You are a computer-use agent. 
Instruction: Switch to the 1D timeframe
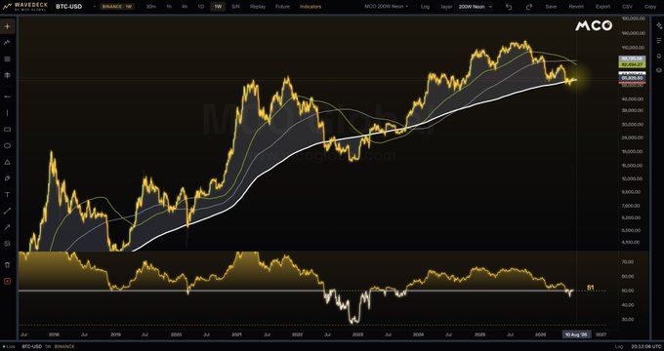point(201,7)
